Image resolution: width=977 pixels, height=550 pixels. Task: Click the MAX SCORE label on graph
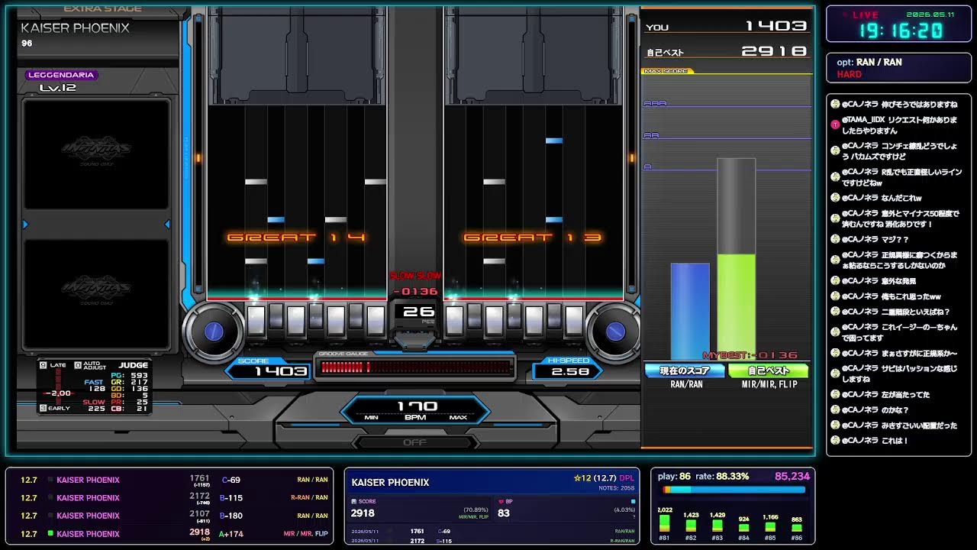coord(667,71)
